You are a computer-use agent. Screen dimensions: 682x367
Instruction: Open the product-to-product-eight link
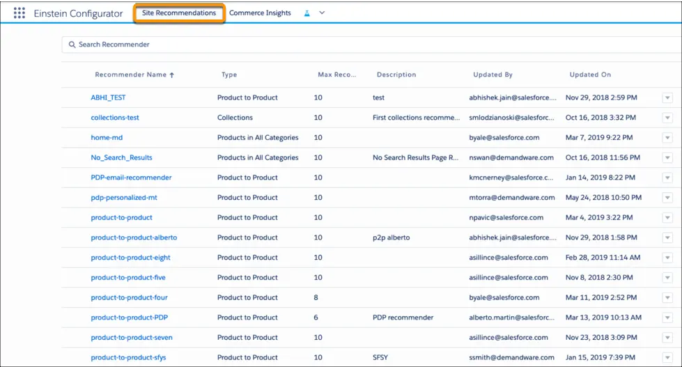tap(130, 258)
